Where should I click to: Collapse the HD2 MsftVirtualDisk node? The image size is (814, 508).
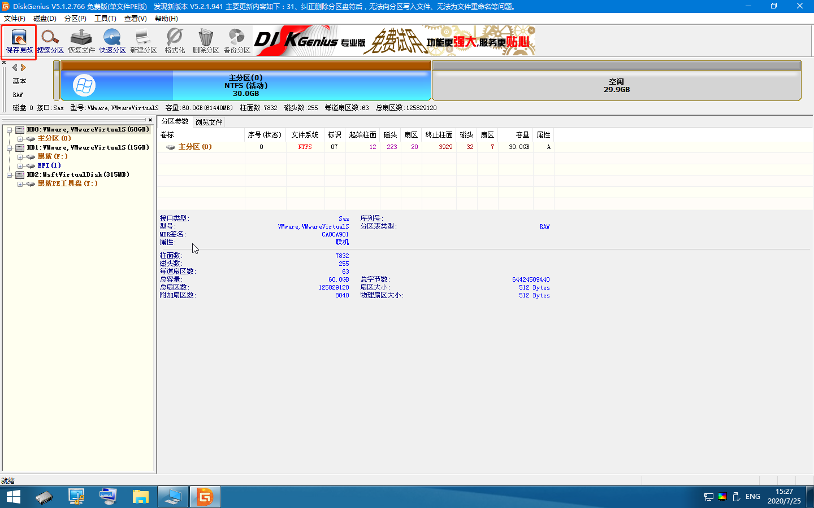click(10, 175)
